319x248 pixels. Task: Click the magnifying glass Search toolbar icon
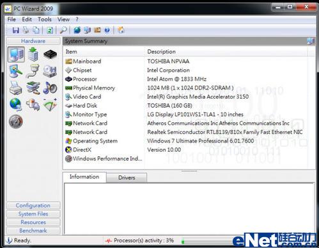(63, 30)
